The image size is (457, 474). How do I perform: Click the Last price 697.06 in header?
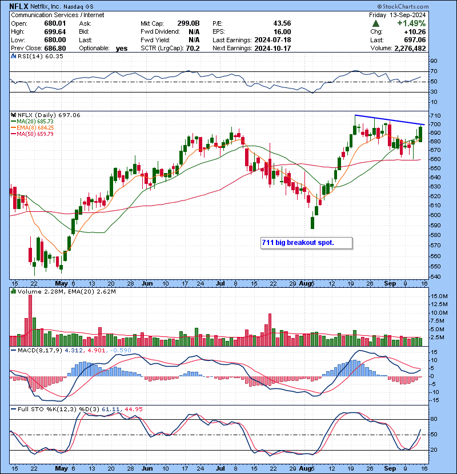tap(415, 40)
